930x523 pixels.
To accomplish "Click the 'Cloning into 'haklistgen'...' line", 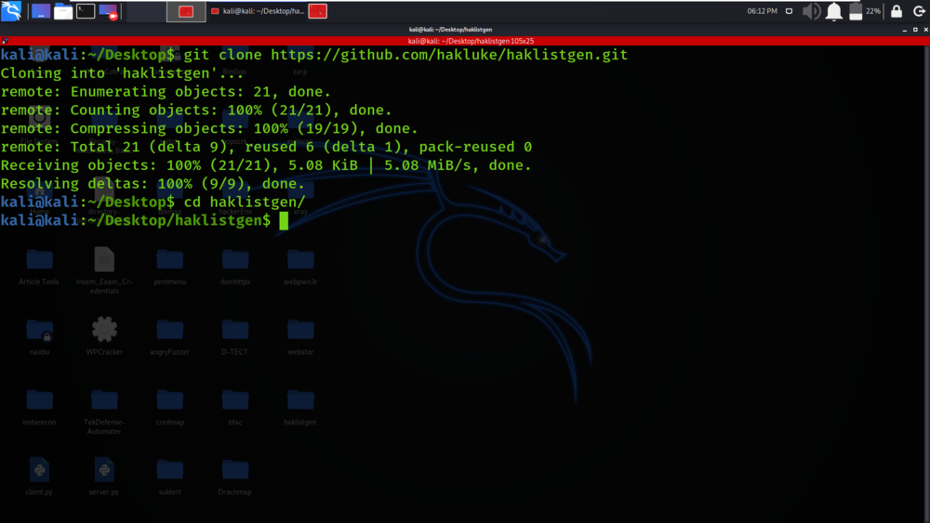I will 122,73.
